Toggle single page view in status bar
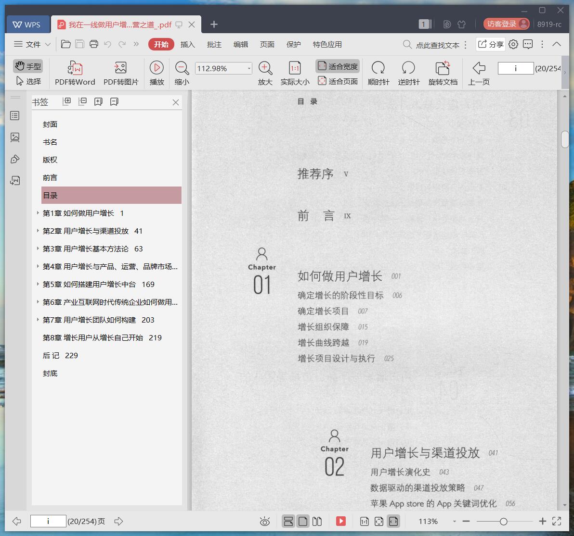Viewport: 574px width, 536px height. coord(303,522)
